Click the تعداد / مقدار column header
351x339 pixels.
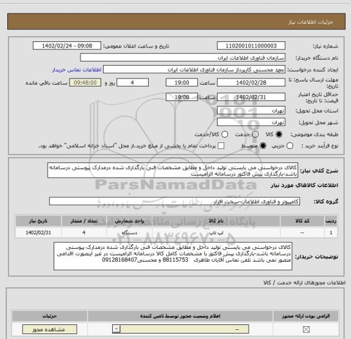(84, 221)
